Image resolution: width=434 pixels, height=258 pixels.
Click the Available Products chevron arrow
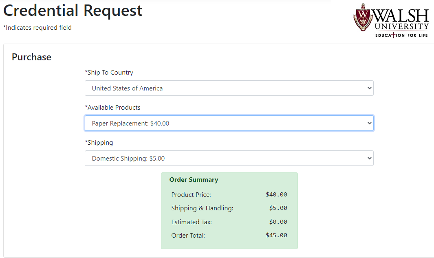(369, 123)
